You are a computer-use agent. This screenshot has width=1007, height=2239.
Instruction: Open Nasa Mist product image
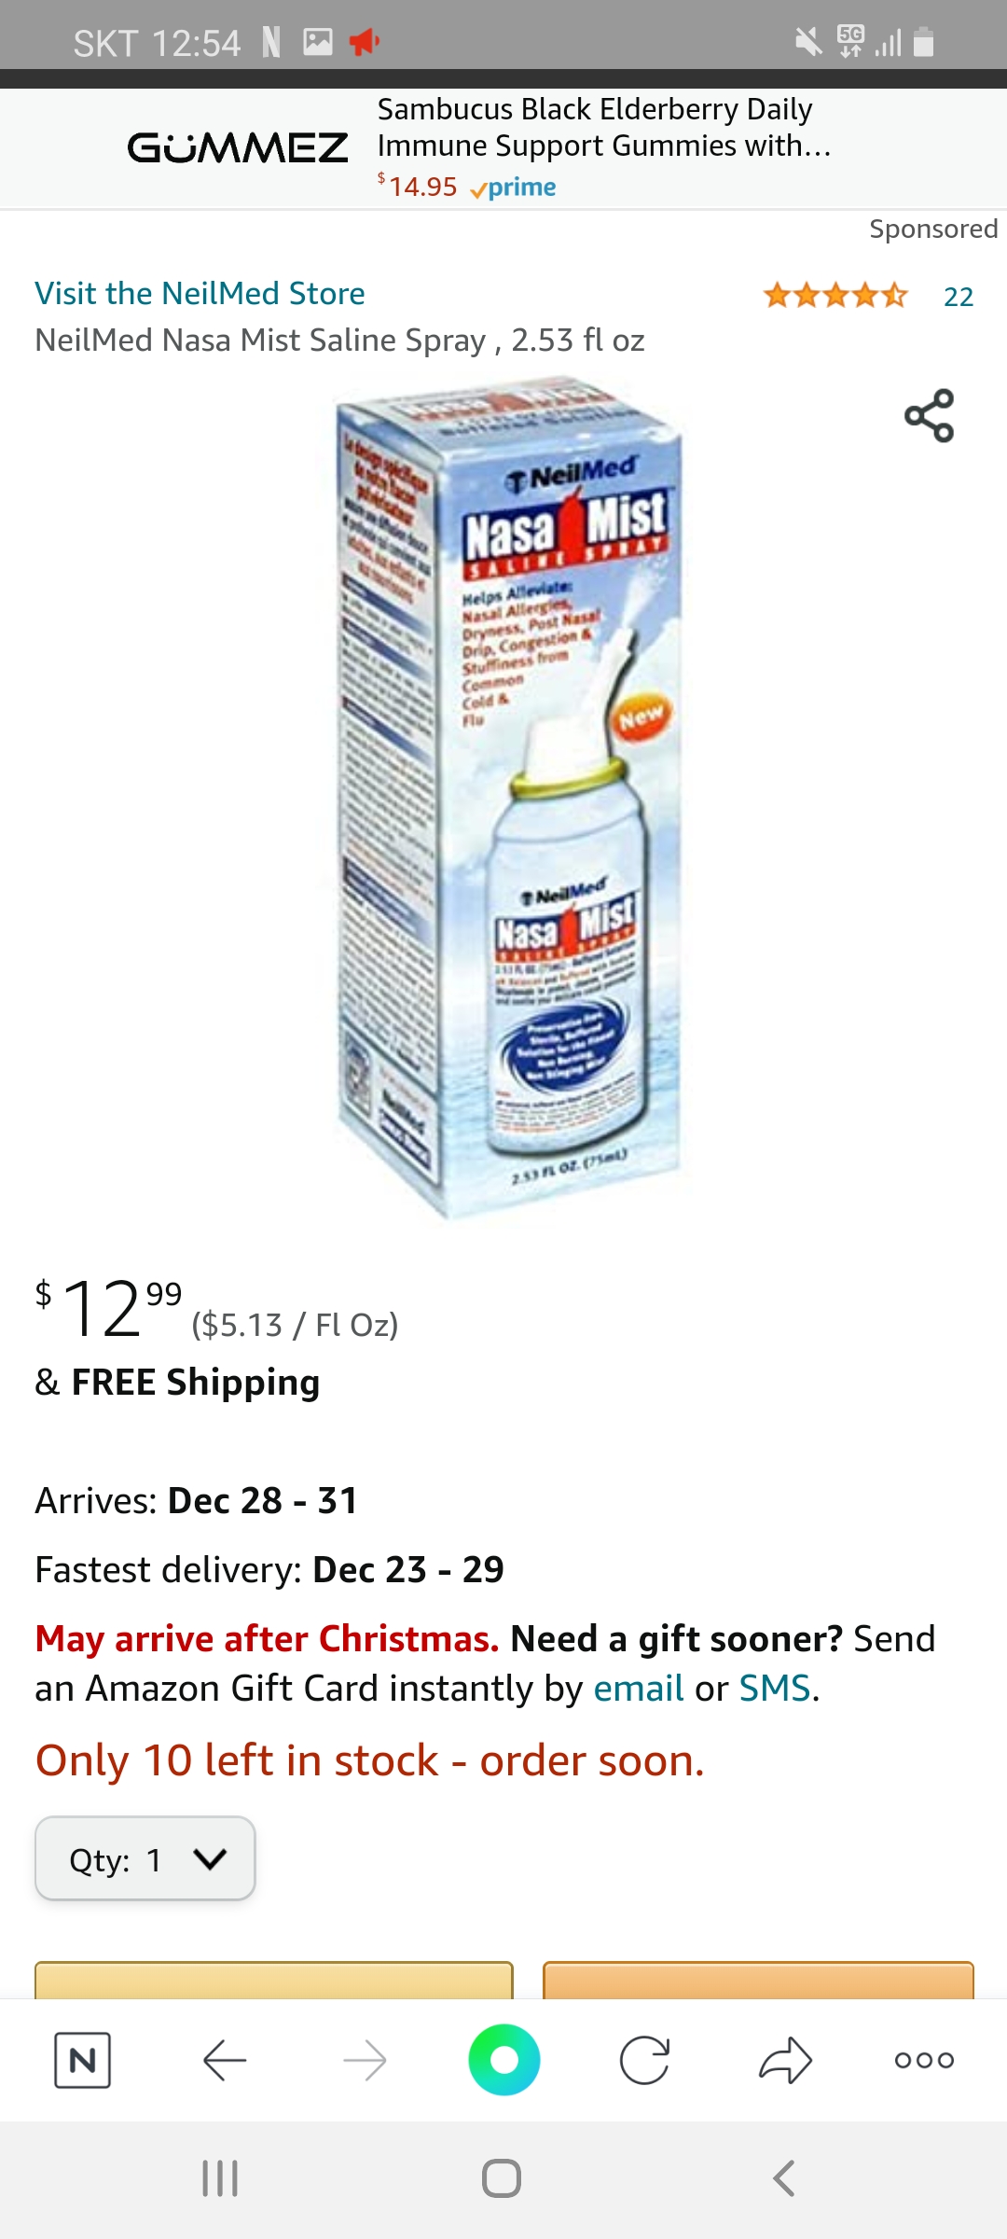(x=508, y=798)
